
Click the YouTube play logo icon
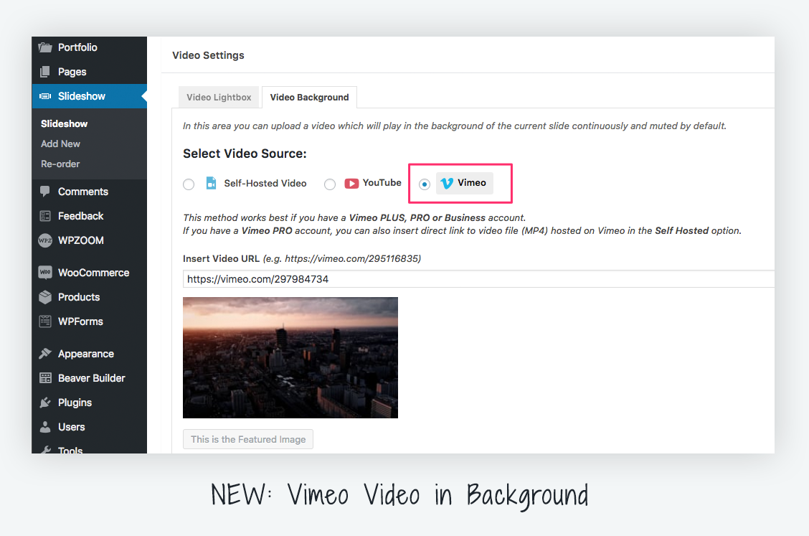tap(351, 183)
